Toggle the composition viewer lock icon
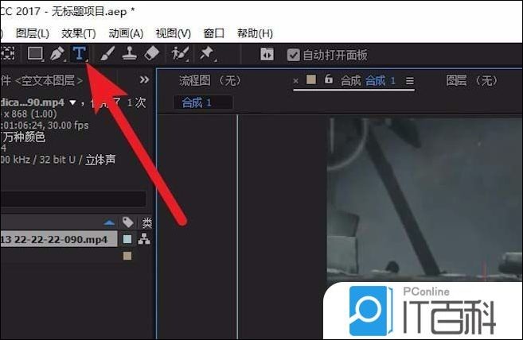This screenshot has width=523, height=340. (x=329, y=79)
